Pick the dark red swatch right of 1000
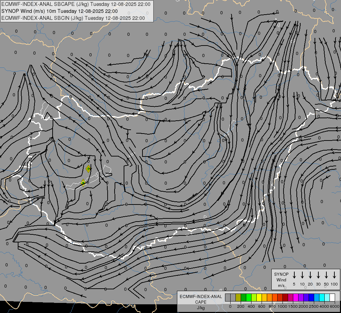 click(285, 297)
